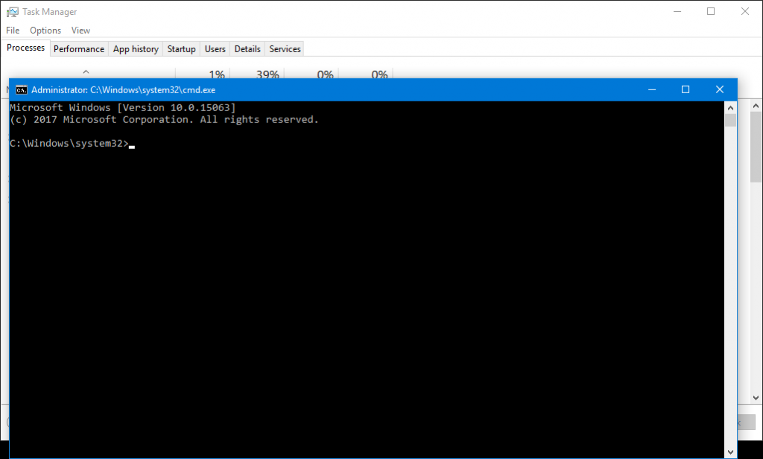Click the Task Manager icon in the title bar

[12, 11]
